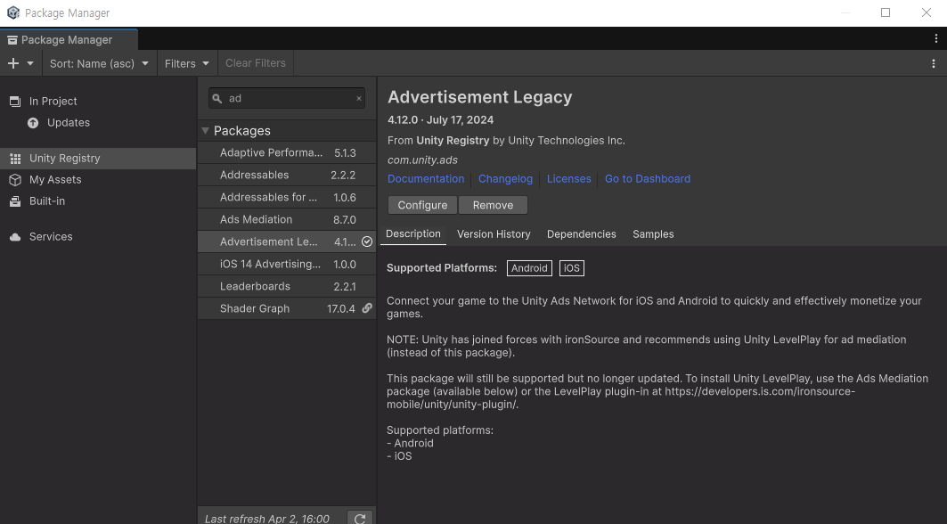Click the refresh package list icon
Image resolution: width=947 pixels, height=524 pixels.
point(359,518)
